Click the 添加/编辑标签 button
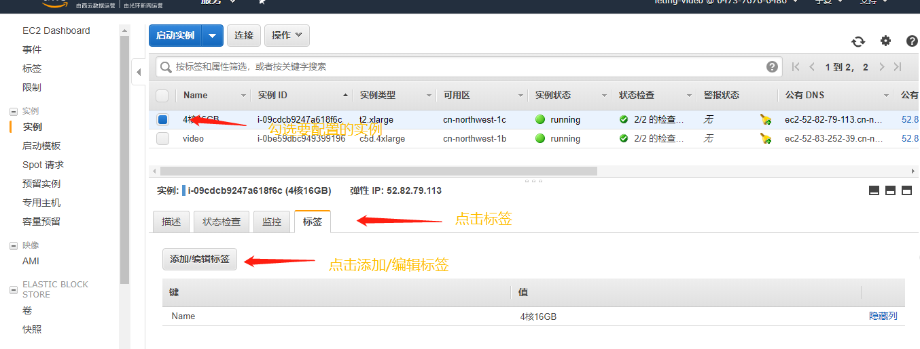This screenshot has width=920, height=349. pos(200,259)
